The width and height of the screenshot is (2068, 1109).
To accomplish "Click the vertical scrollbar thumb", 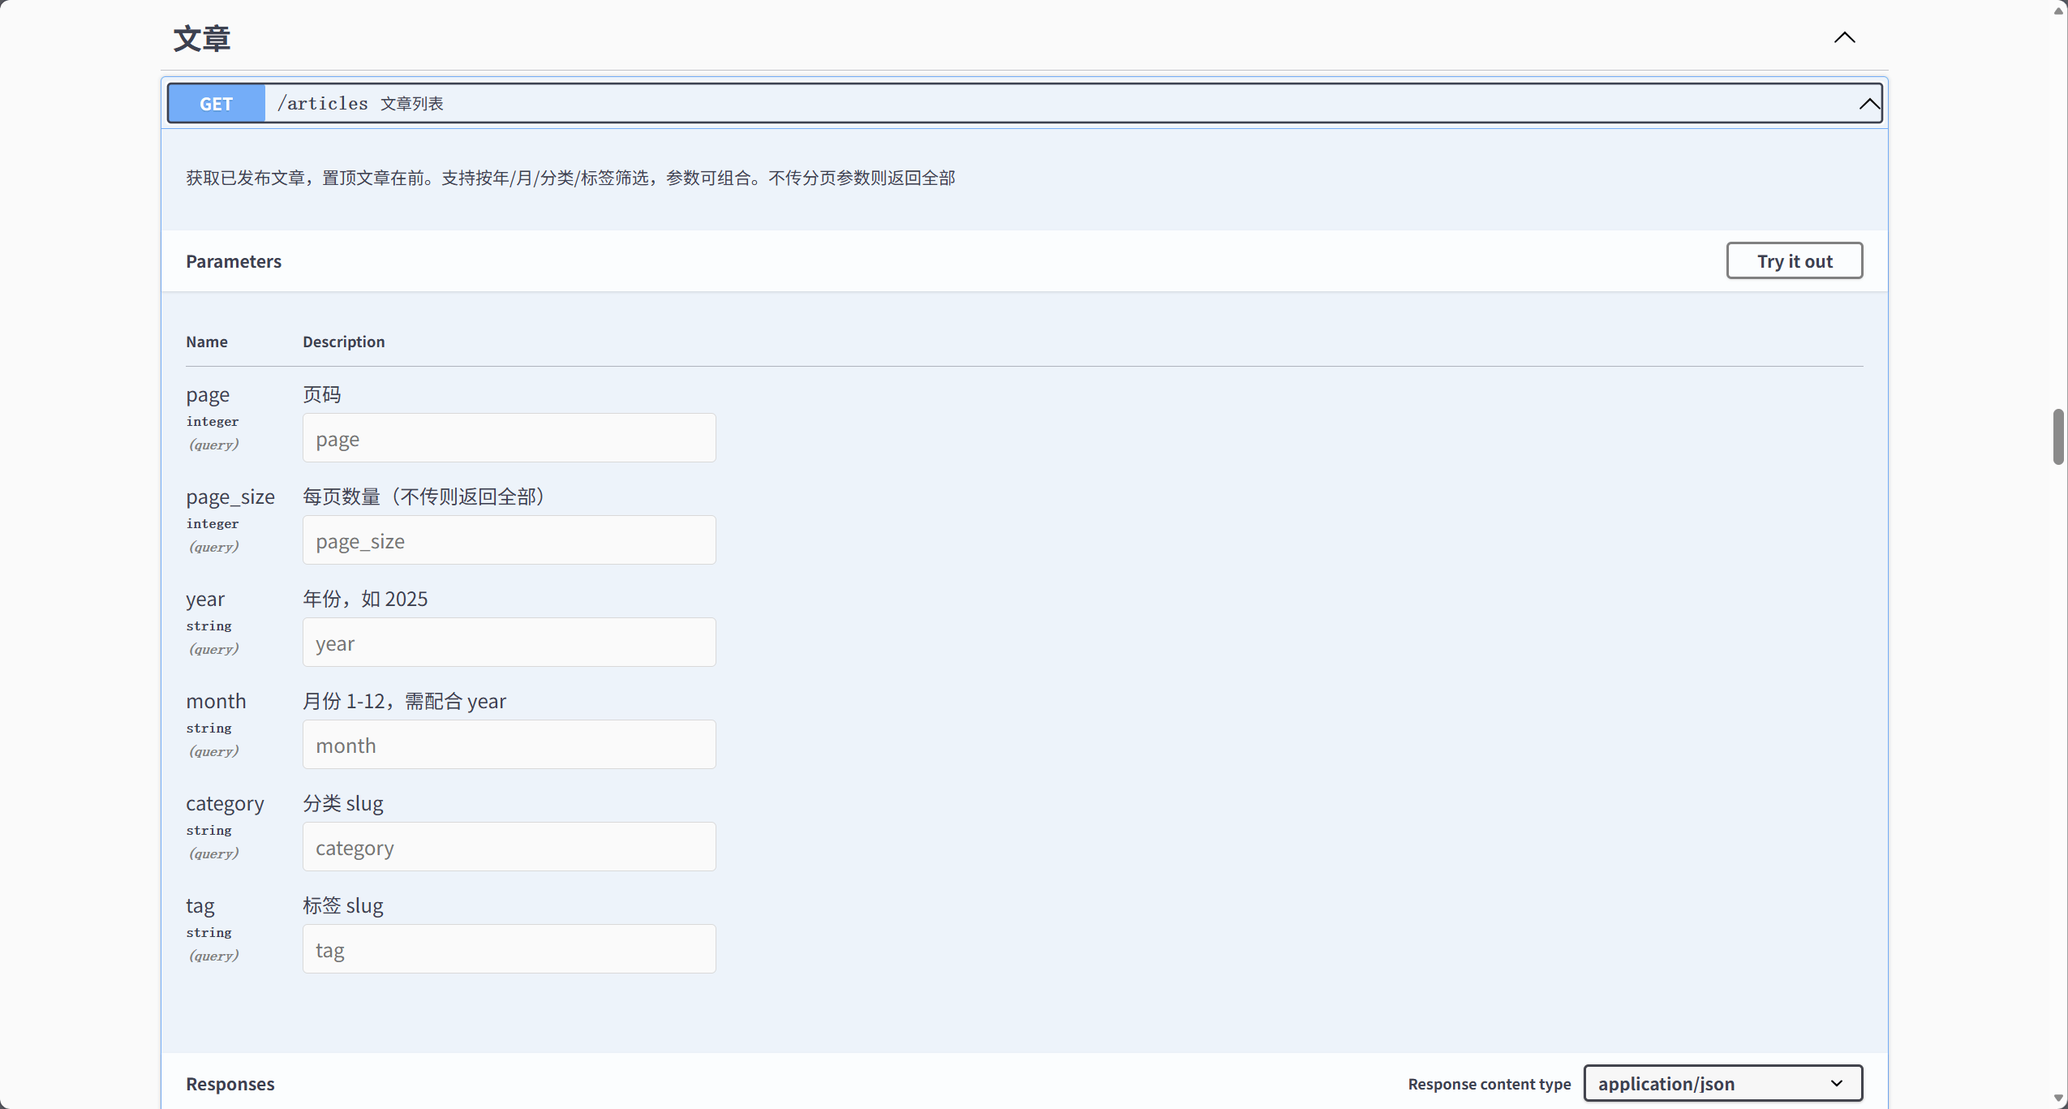I will (2058, 436).
